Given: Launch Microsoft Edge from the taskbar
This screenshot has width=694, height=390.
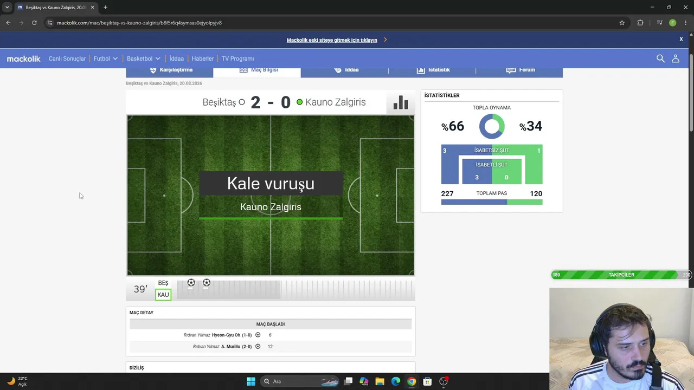Looking at the screenshot, I should 396,381.
